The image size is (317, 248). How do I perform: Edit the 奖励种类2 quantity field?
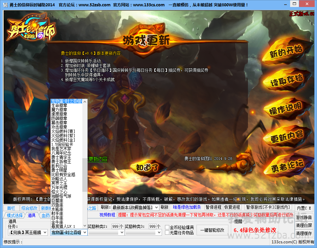[x=115, y=226]
